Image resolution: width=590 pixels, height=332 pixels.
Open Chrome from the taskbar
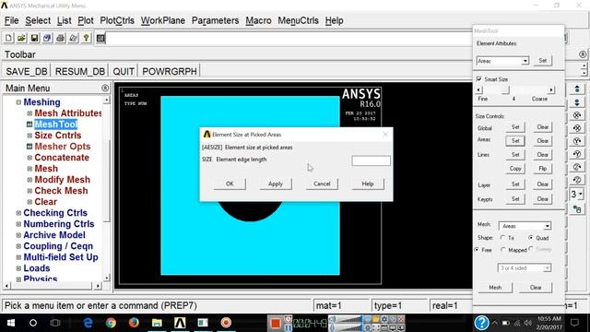(111, 323)
